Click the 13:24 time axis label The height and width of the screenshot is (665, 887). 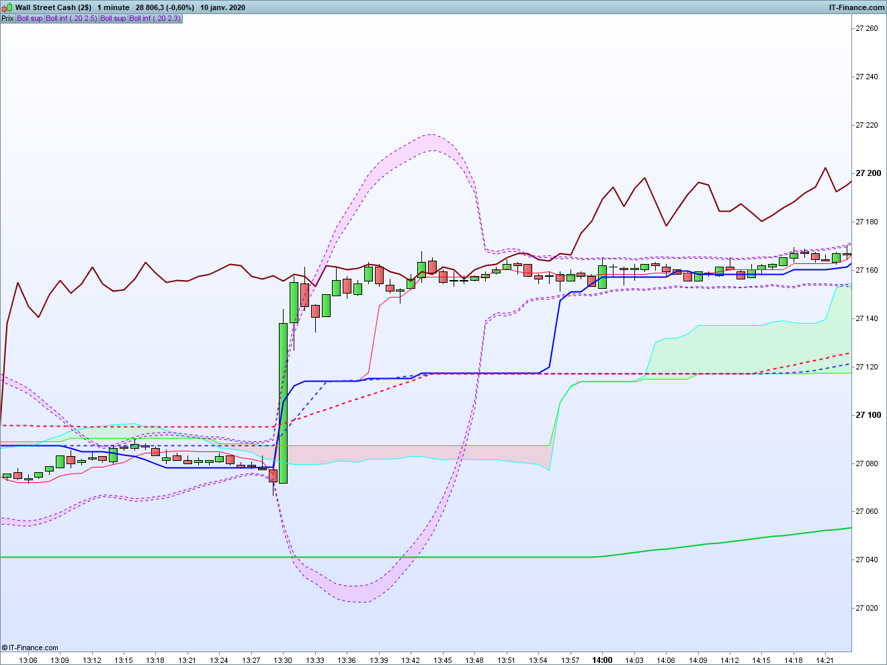click(x=219, y=660)
